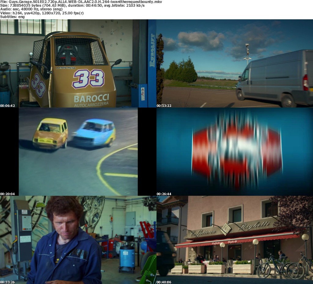Image resolution: width=313 pixels, height=284 pixels.
Task: Open the thumbnail of man in blue overalls
Action: [78, 240]
